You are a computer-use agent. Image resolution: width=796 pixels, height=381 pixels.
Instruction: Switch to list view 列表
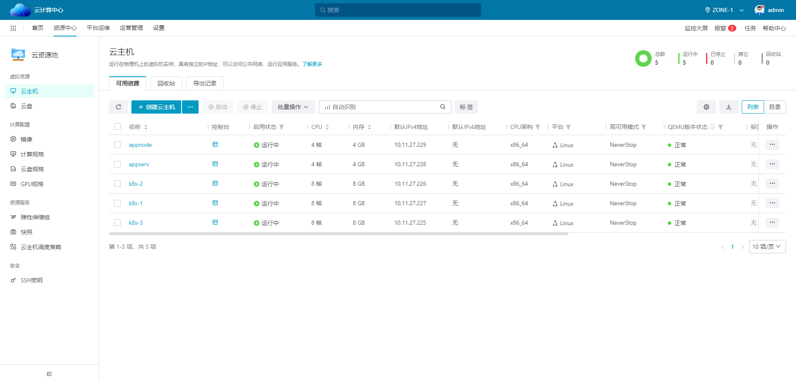(753, 107)
